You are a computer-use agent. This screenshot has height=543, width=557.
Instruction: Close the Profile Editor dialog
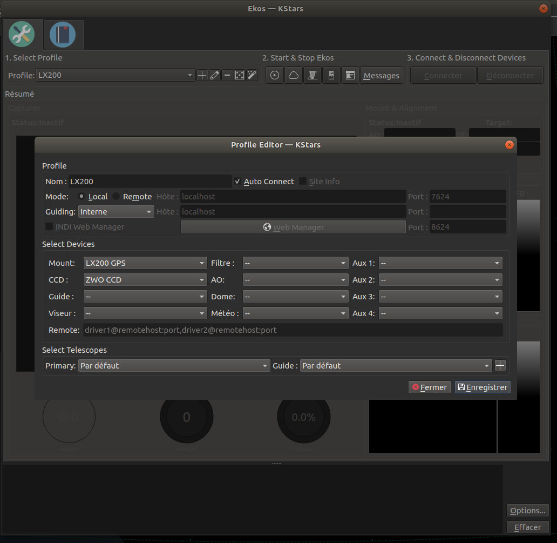coord(509,145)
